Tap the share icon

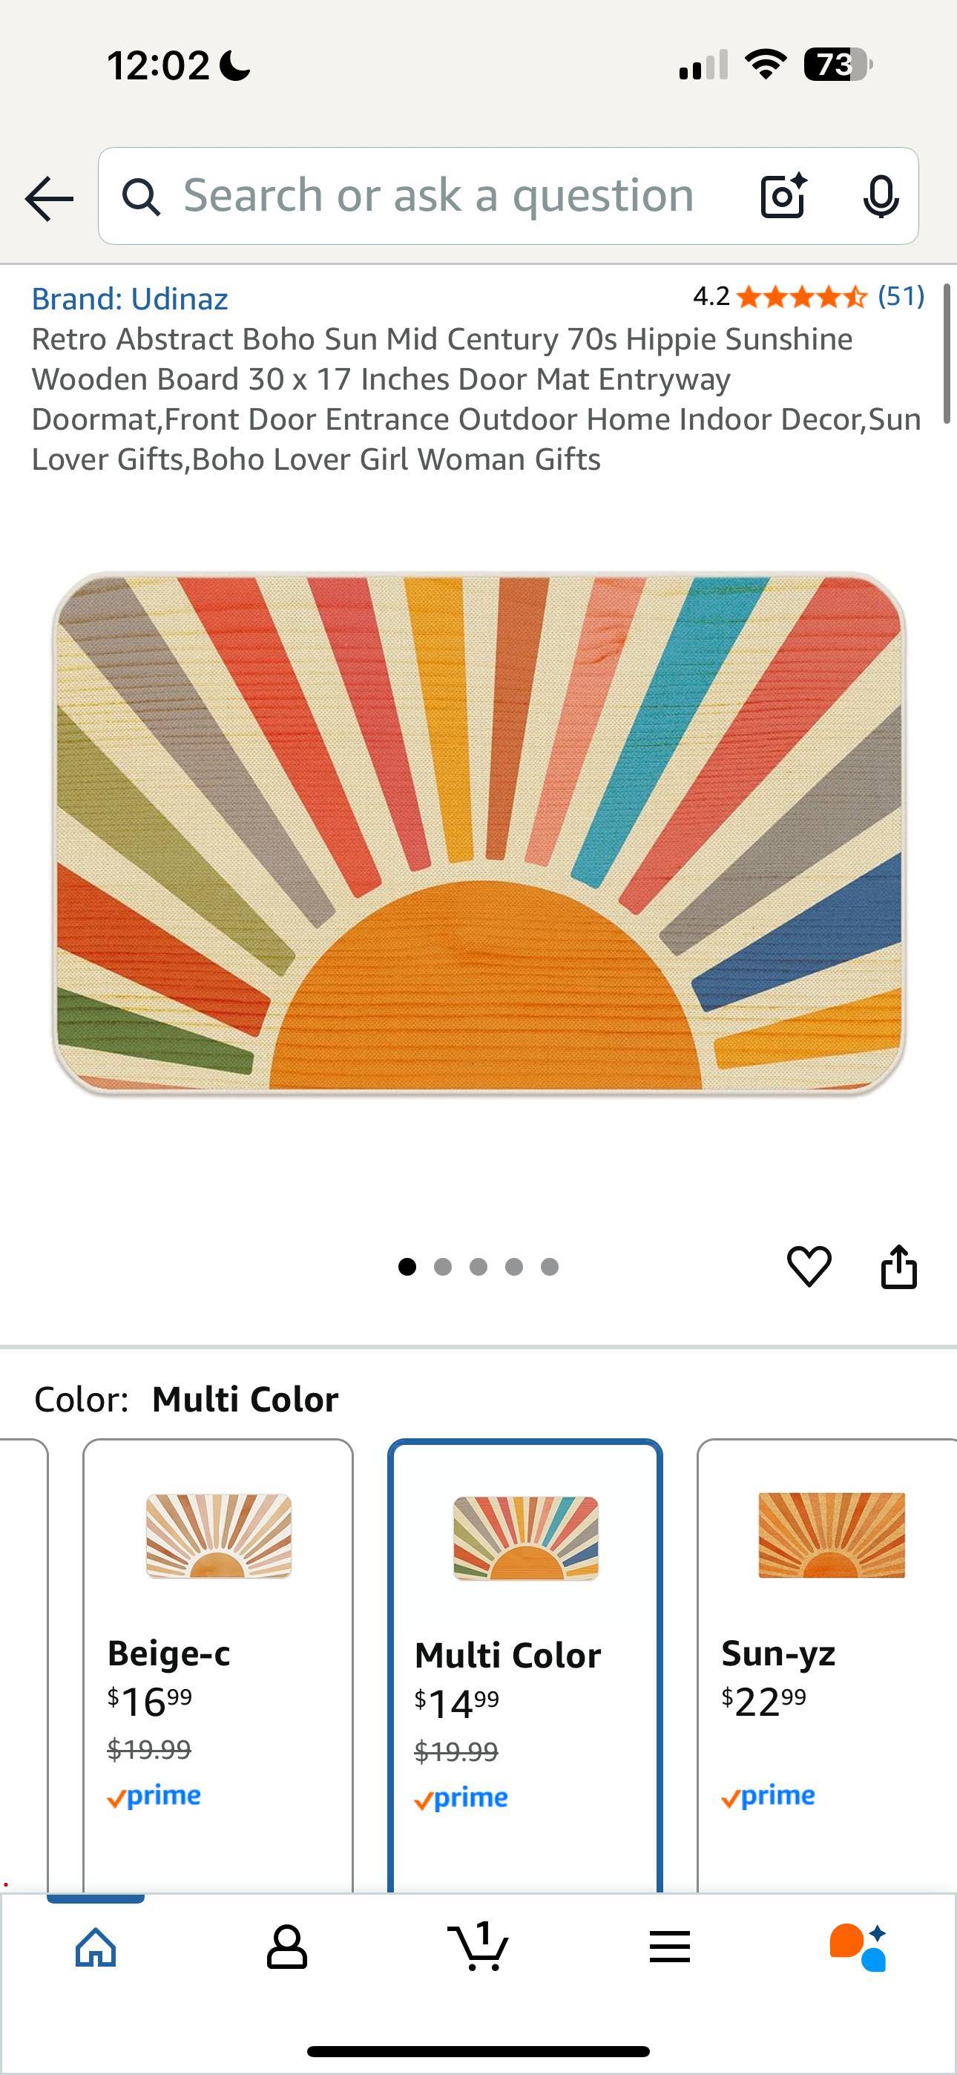pos(899,1266)
